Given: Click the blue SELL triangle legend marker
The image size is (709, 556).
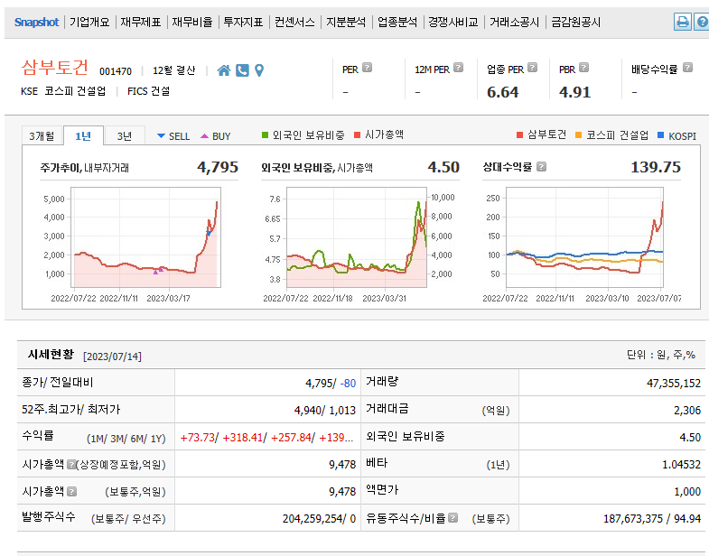Looking at the screenshot, I should [x=161, y=135].
